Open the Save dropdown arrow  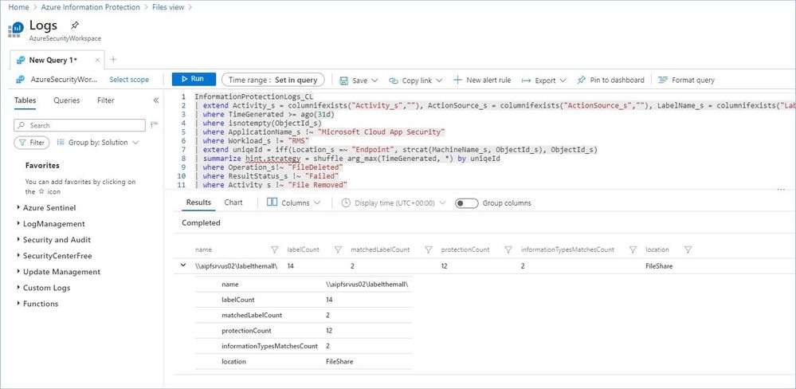click(374, 81)
